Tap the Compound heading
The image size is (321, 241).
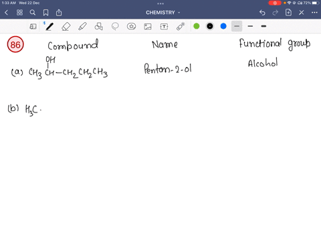73,45
